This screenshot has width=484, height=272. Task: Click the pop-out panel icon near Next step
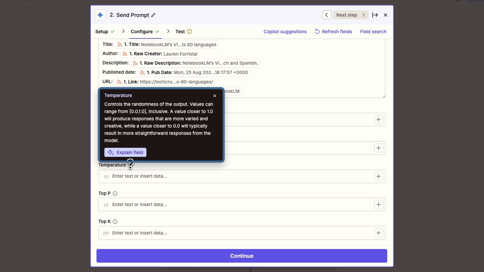(x=375, y=15)
